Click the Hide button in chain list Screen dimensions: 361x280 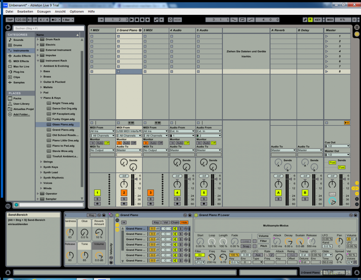[x=184, y=223]
